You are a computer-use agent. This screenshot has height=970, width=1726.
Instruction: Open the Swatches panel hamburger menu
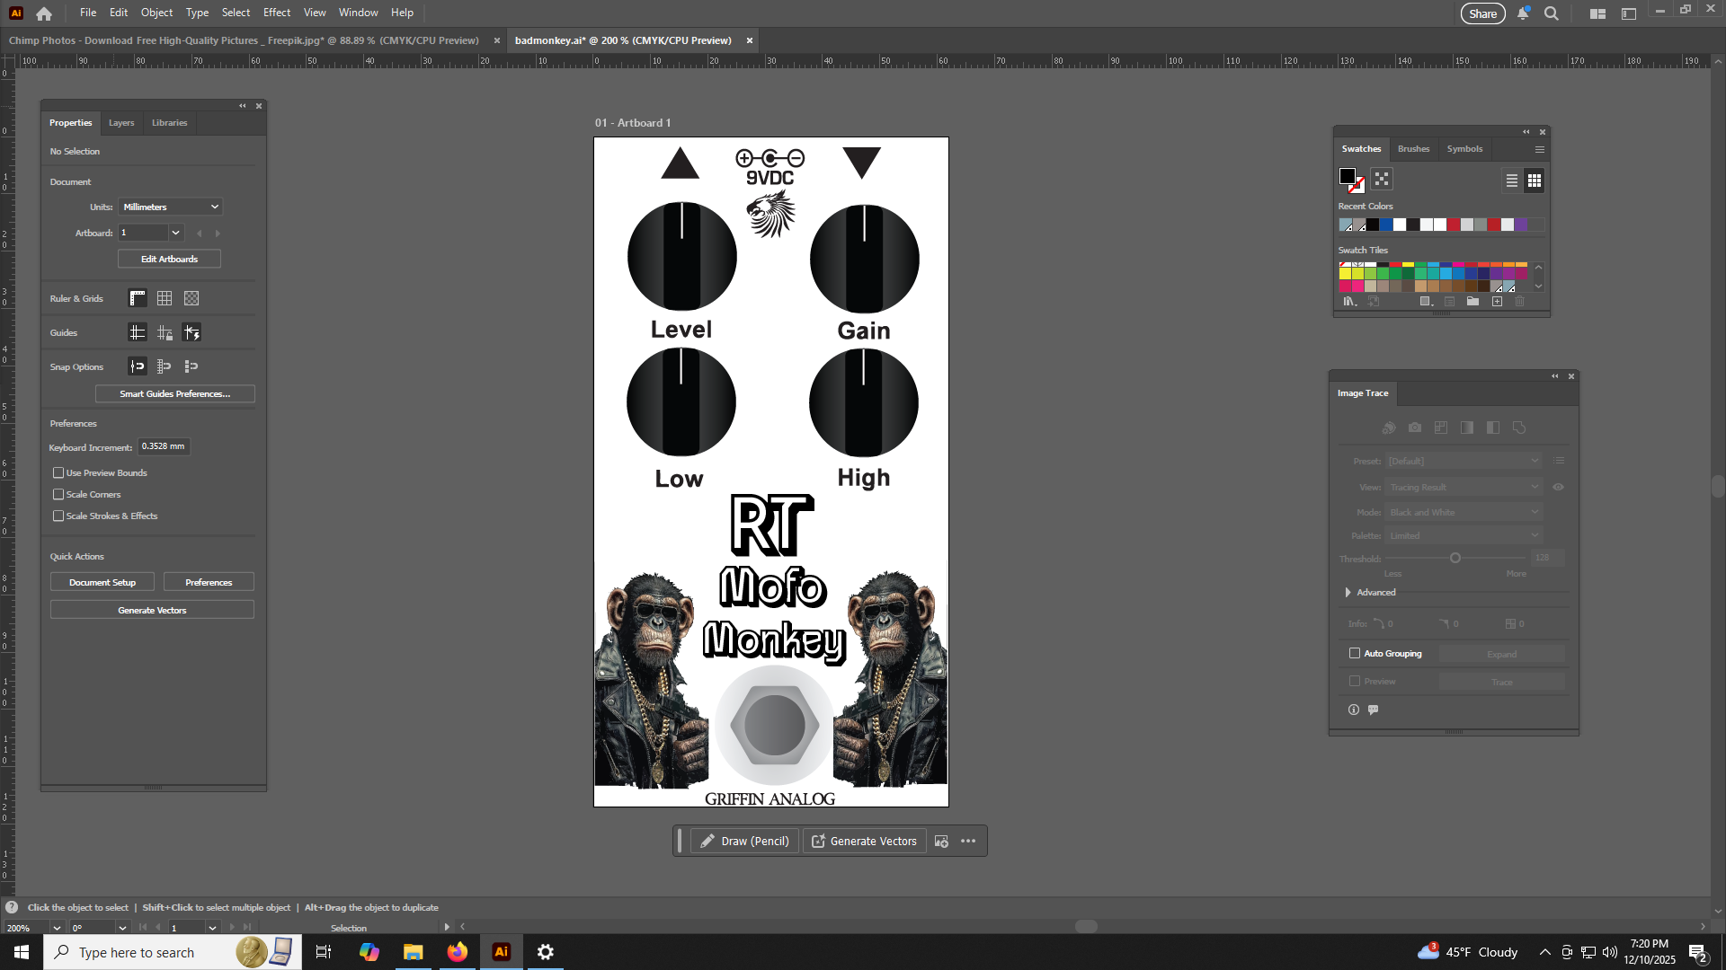[1540, 150]
